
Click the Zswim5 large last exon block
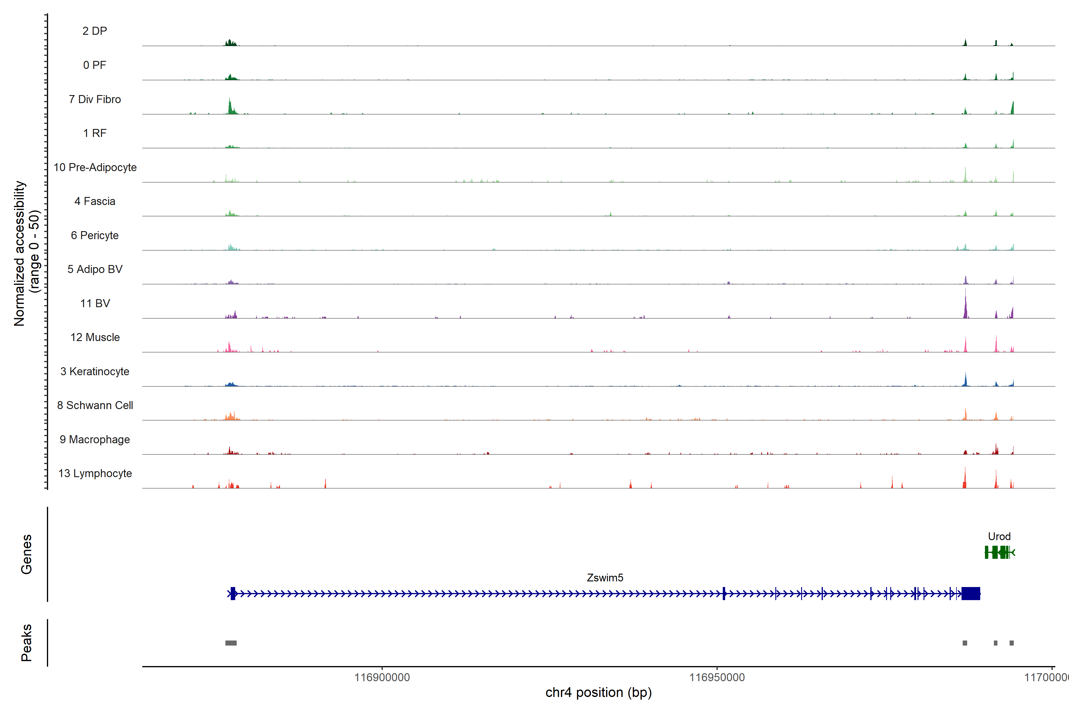[970, 593]
